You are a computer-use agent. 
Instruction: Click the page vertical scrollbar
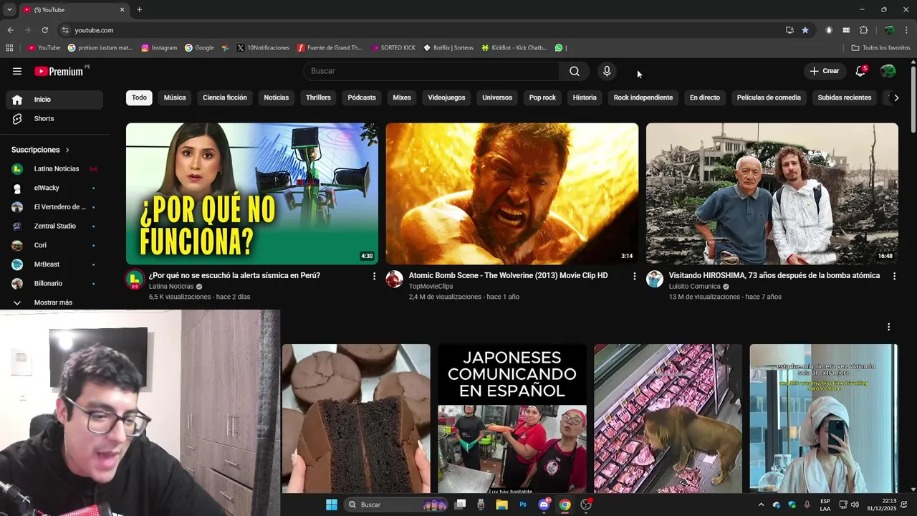[x=913, y=100]
